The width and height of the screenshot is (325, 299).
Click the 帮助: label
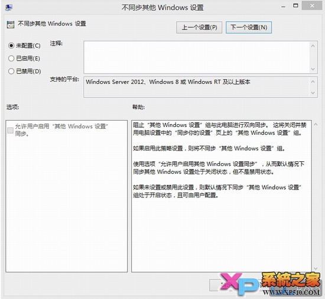pyautogui.click(x=139, y=107)
